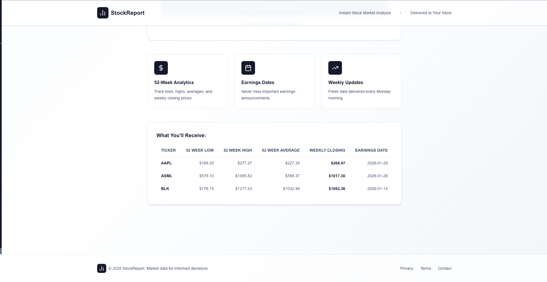The height and width of the screenshot is (282, 547).
Task: Click the EARNINGS DATE column header
Action: point(371,150)
